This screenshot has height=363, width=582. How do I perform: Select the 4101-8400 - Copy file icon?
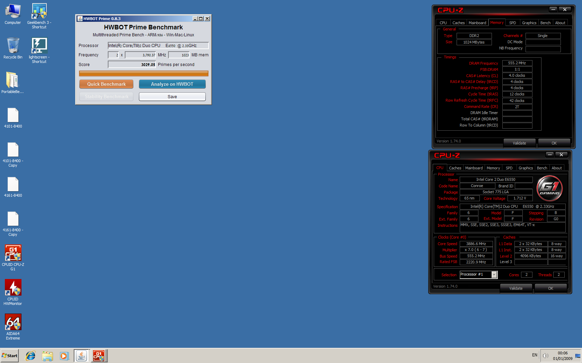coord(13,155)
